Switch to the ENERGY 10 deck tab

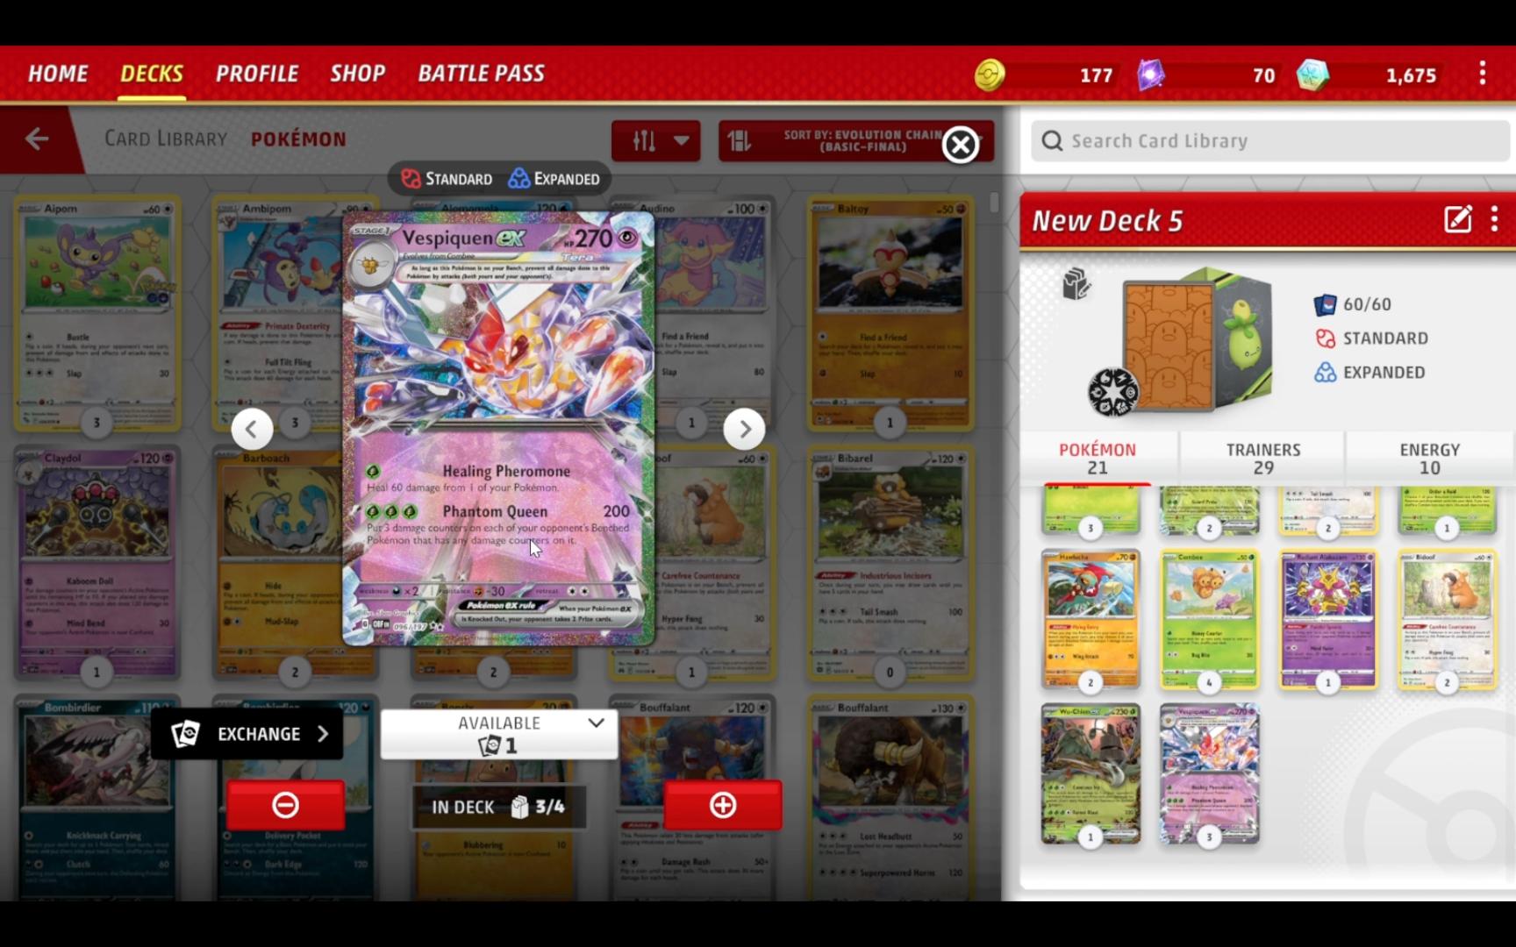(x=1430, y=459)
